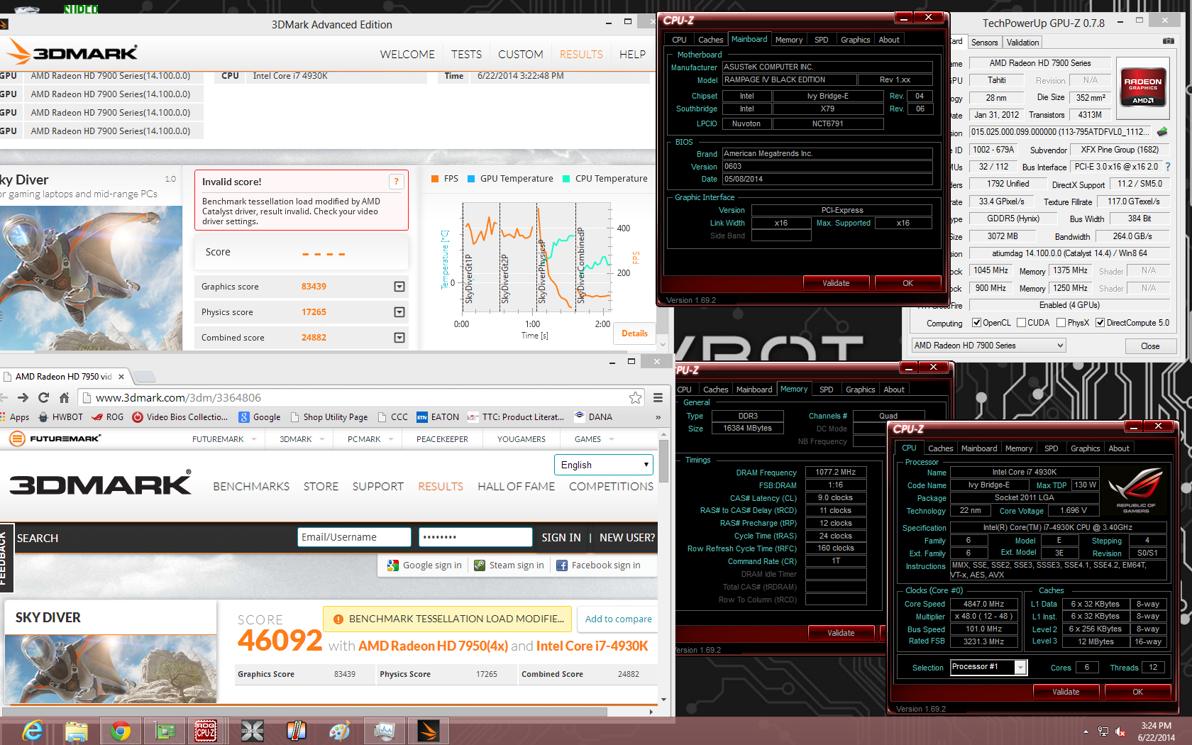Screen dimensions: 1192x745
Task: Click the Steam sign in button
Action: click(509, 565)
